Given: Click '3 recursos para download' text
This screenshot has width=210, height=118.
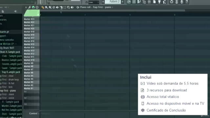Looking at the screenshot, I should coord(167,90).
